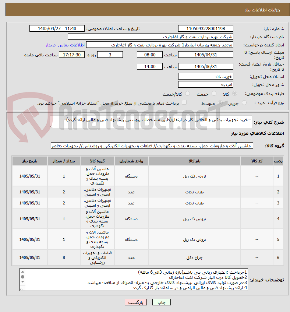Click the شماره نیاز field 1105093228001198
290x312 pixels.
pyautogui.click(x=205, y=29)
